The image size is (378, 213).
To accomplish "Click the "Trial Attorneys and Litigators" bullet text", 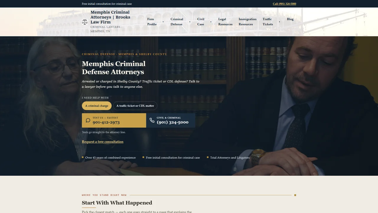I will [230, 158].
